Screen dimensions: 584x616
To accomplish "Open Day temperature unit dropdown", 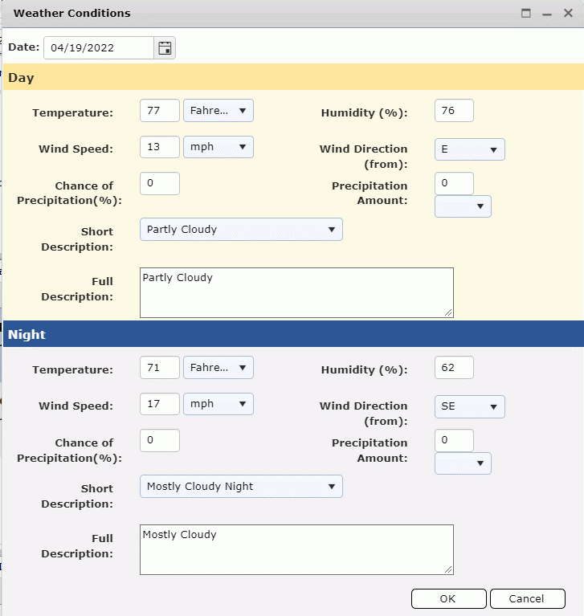I will (x=218, y=111).
